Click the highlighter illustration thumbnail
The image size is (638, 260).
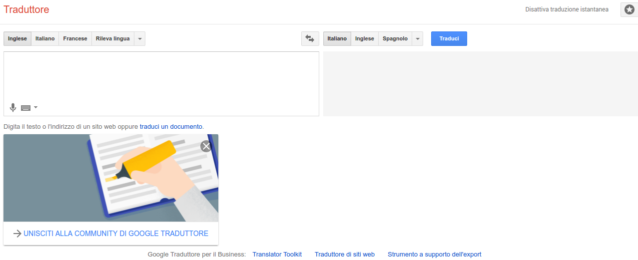click(111, 178)
